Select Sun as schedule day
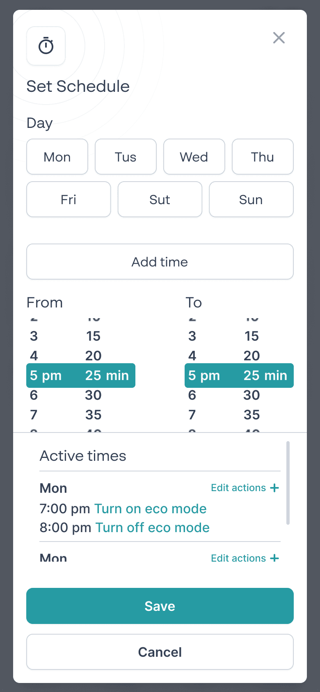The image size is (320, 692). (251, 199)
